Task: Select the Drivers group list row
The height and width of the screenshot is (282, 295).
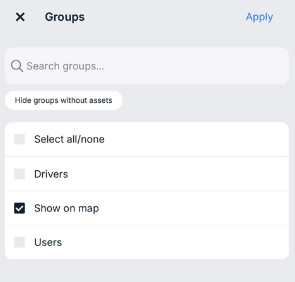Action: [x=147, y=174]
